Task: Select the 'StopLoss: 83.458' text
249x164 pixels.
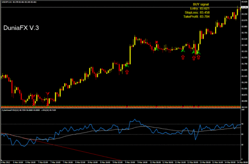Action: (x=197, y=13)
